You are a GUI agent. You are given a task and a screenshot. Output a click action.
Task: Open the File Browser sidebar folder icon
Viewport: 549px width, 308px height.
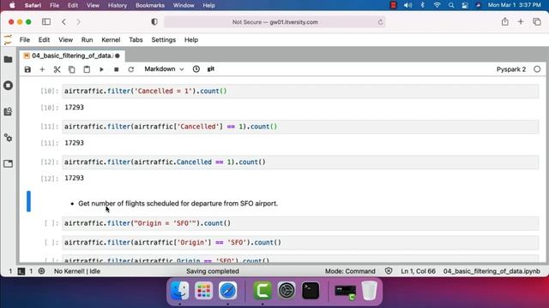pos(8,59)
